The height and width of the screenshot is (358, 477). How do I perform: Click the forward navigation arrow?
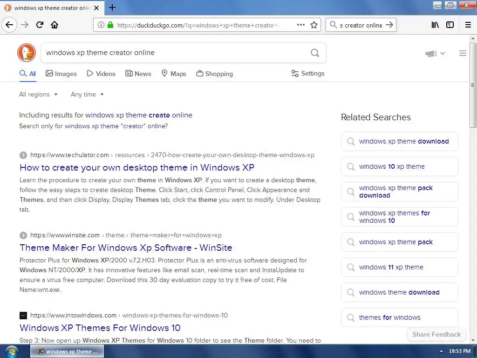click(25, 25)
